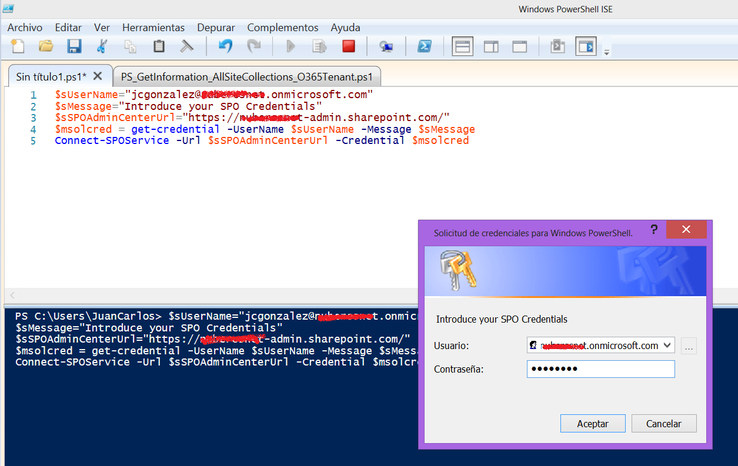Click the help question mark on the dialog
Viewport: 738px width, 466px height.
[654, 230]
